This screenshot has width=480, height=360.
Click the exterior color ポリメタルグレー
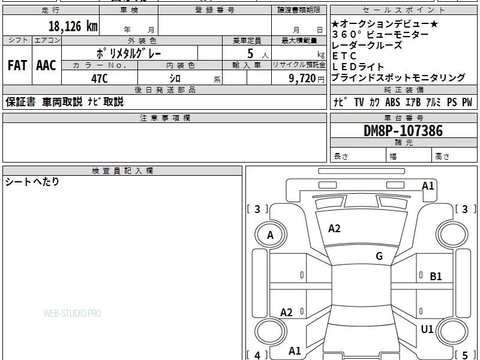point(128,53)
